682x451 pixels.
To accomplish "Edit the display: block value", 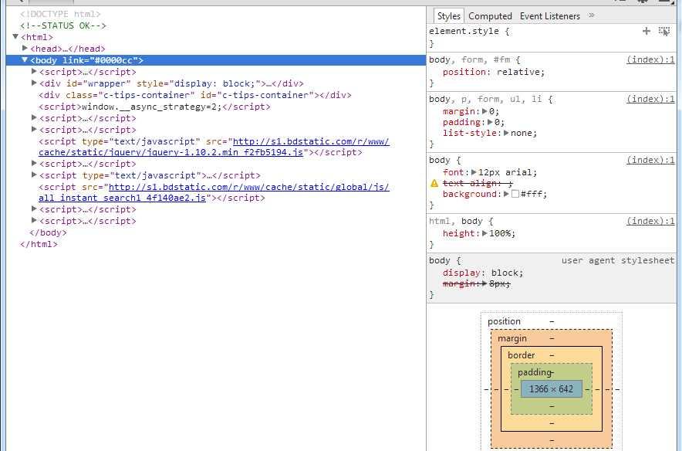I will [505, 273].
